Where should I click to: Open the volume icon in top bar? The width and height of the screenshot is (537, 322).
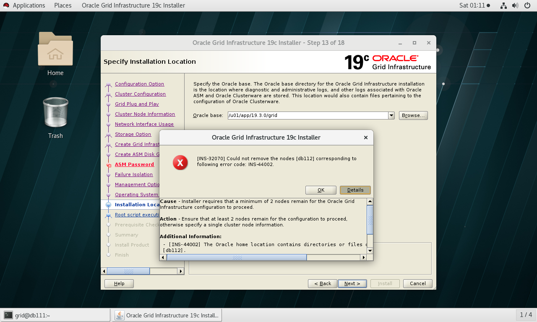point(516,5)
